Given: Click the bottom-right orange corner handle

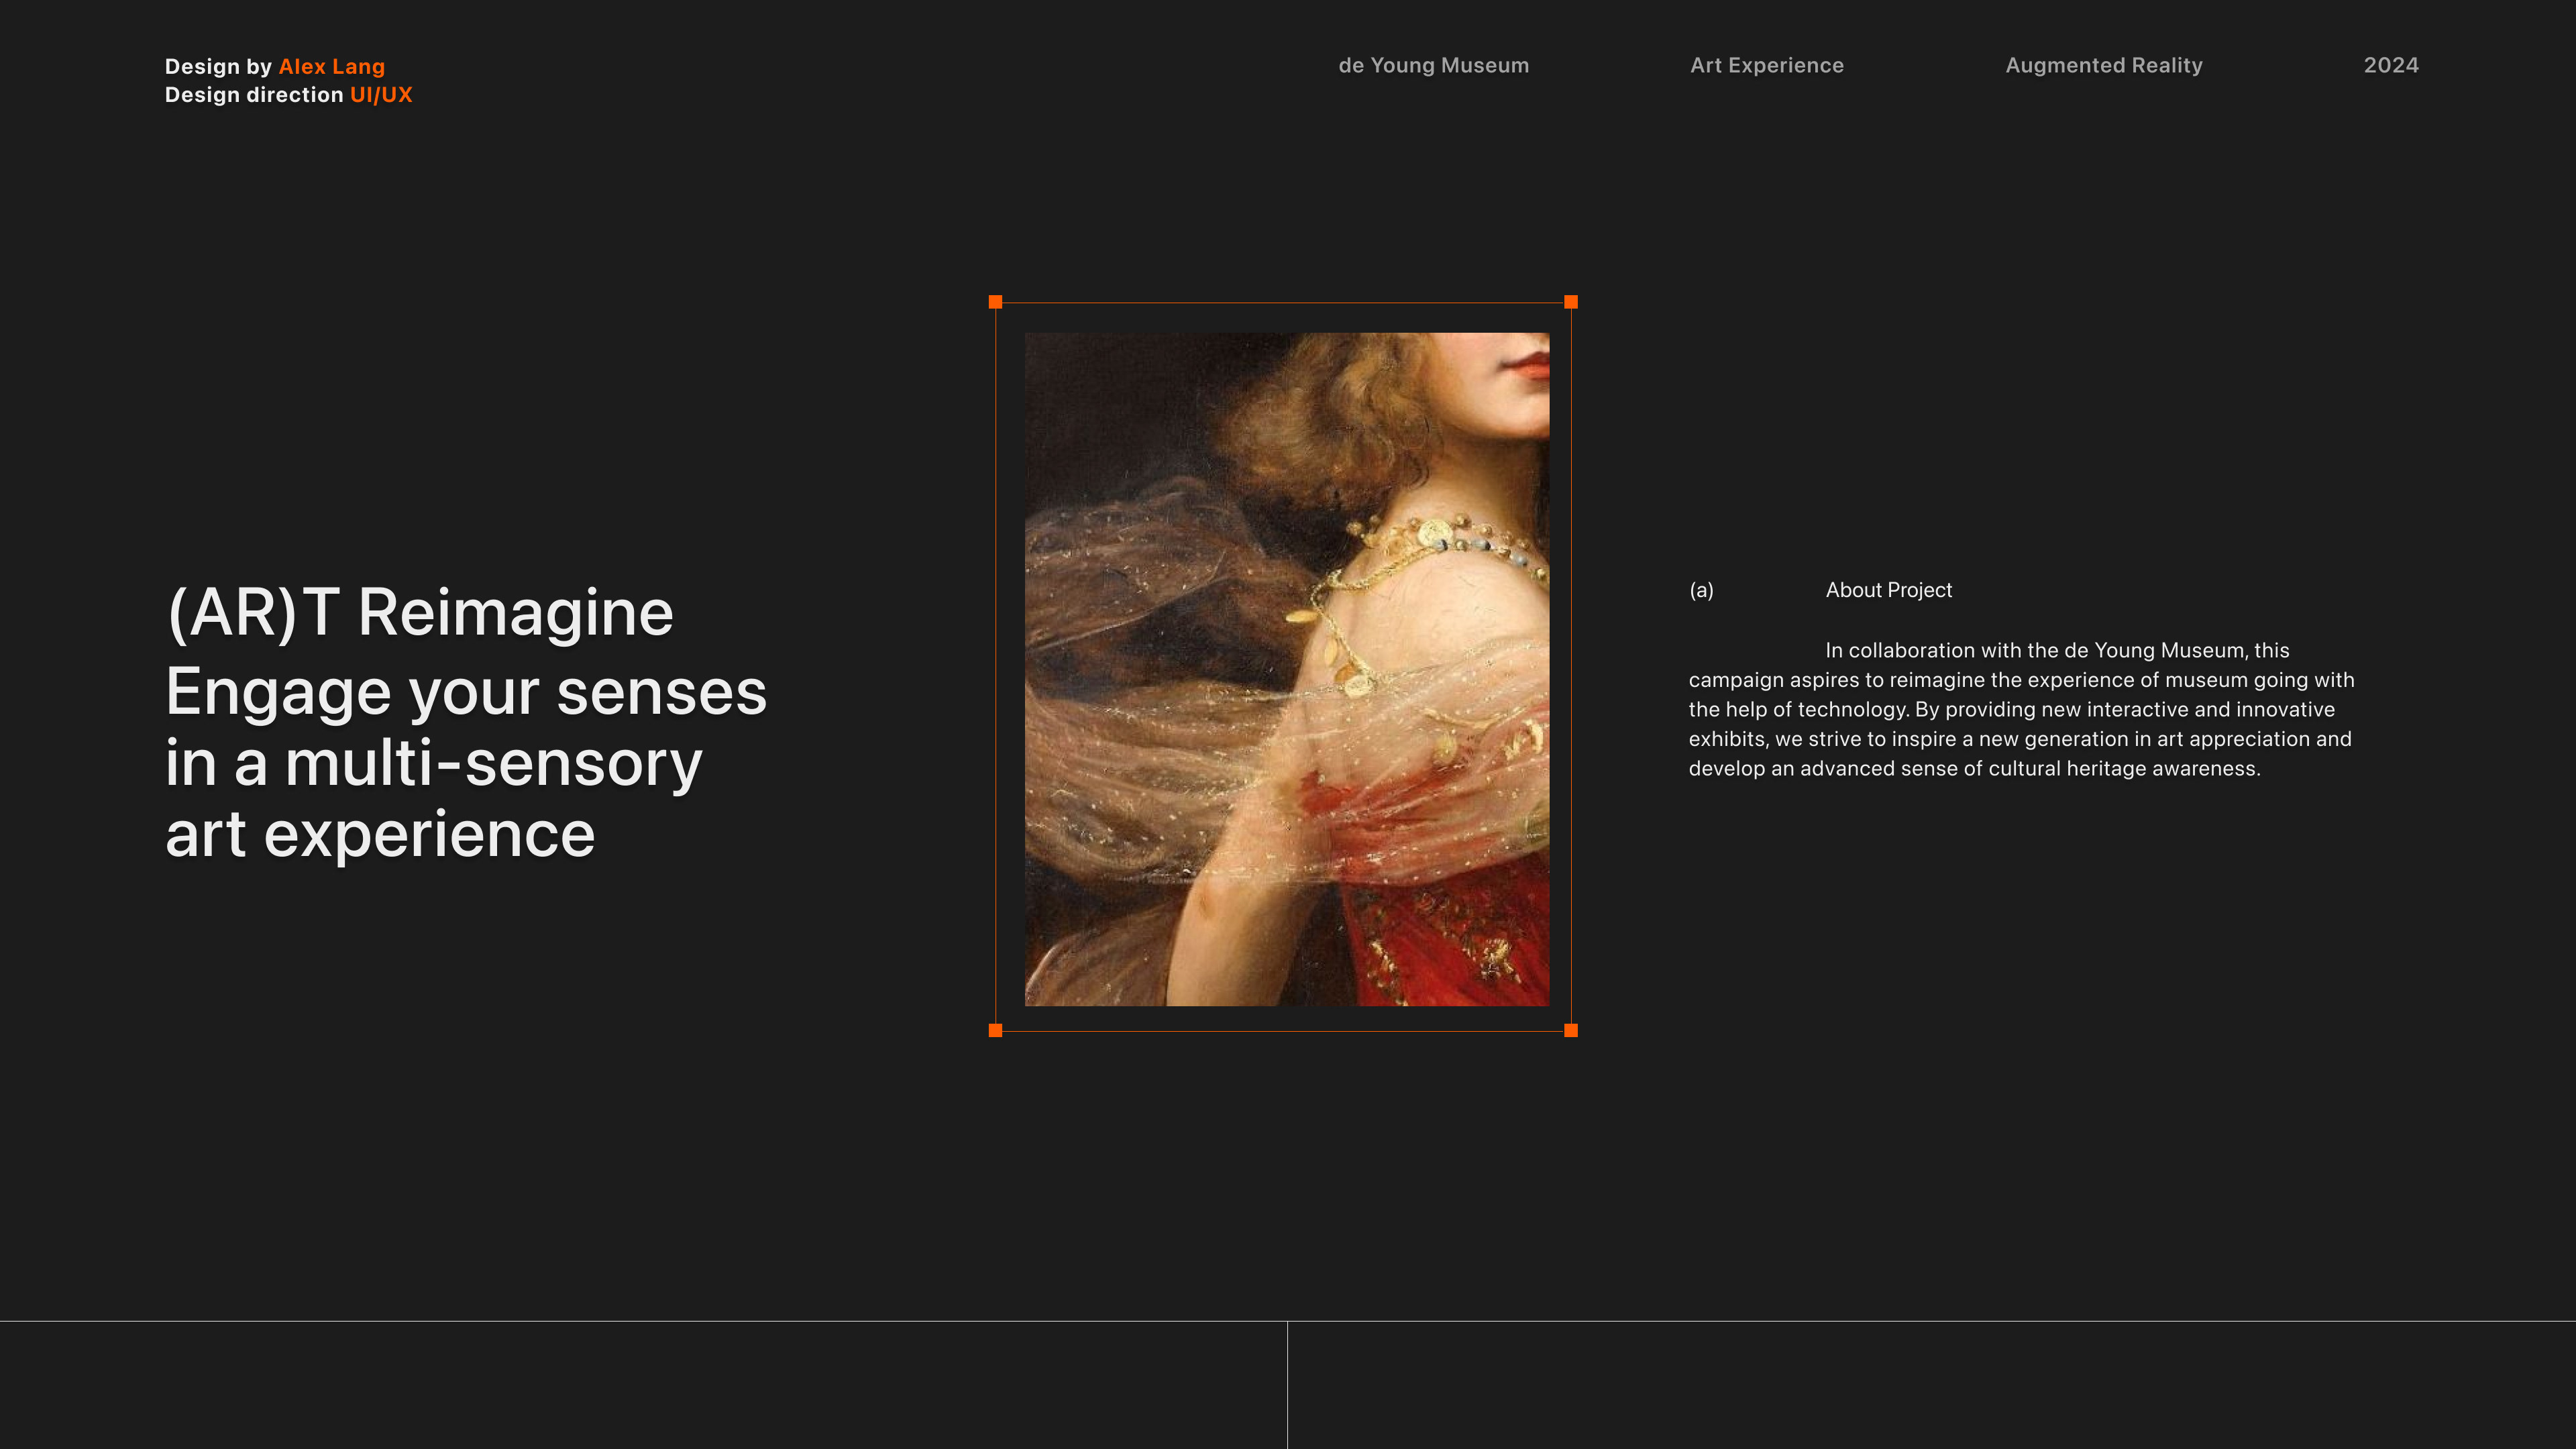Looking at the screenshot, I should click(1571, 1030).
